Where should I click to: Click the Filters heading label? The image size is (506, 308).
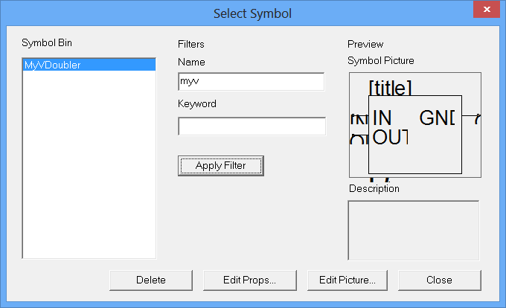tap(191, 44)
